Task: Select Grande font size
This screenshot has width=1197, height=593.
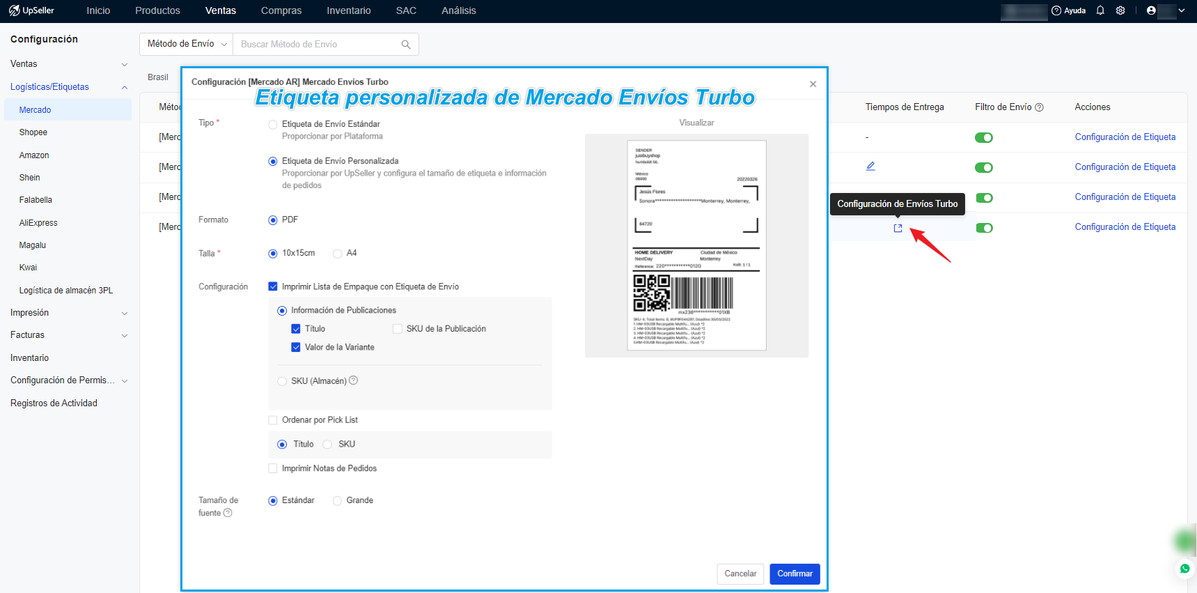Action: click(x=337, y=501)
